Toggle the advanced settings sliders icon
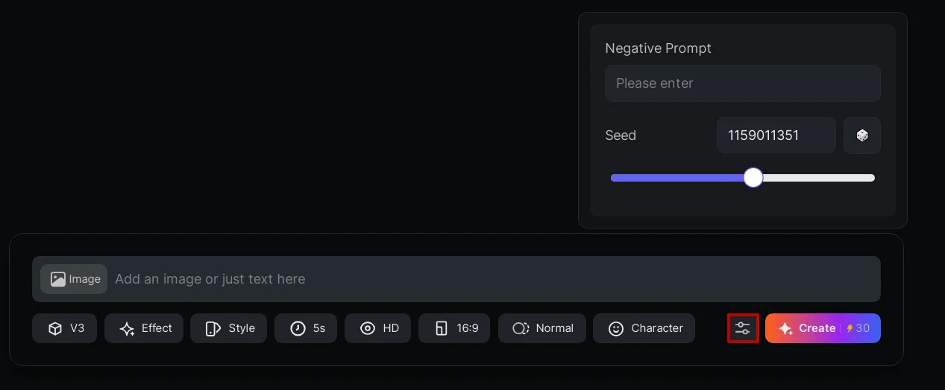945x390 pixels. pos(743,328)
